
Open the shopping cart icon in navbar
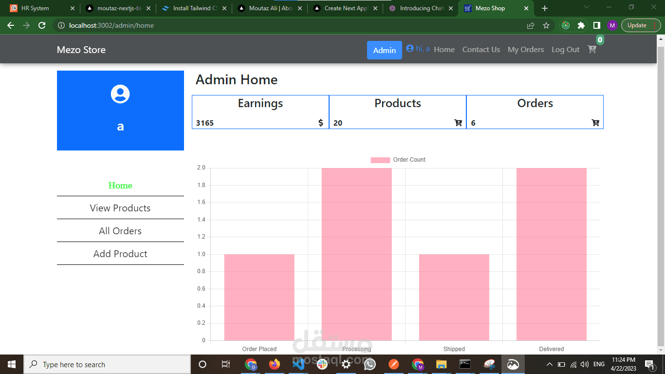(x=592, y=49)
